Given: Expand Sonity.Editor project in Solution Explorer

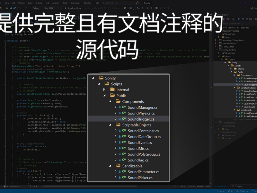Looking at the screenshot, I should (216, 46).
